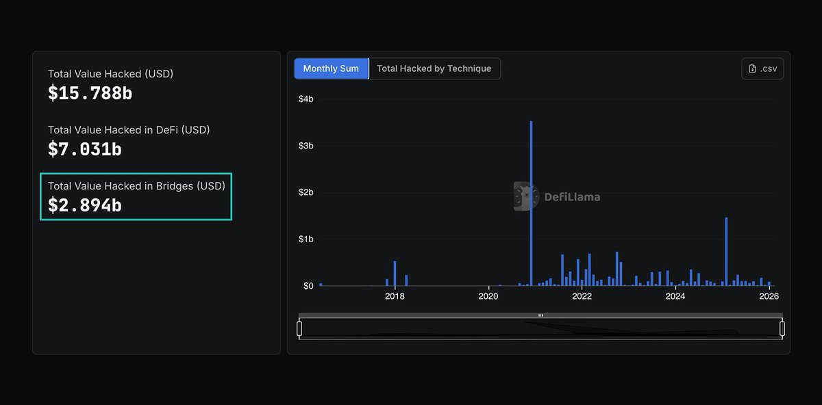The image size is (822, 405).
Task: Click the tall blue bar in early 2025
Action: pos(726,252)
